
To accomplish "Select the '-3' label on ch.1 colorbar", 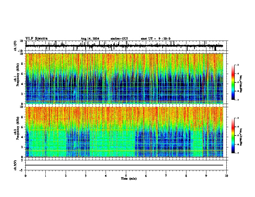I will (x=237, y=65).
